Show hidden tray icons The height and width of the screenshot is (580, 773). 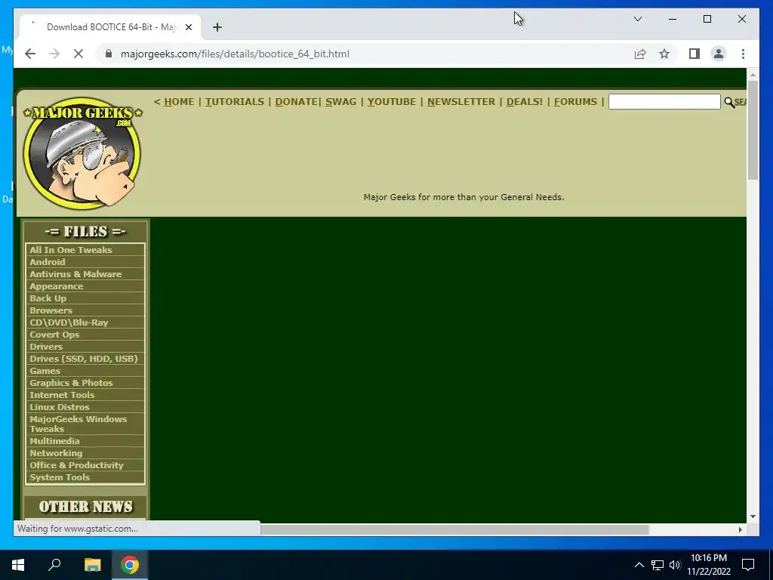pyautogui.click(x=639, y=565)
